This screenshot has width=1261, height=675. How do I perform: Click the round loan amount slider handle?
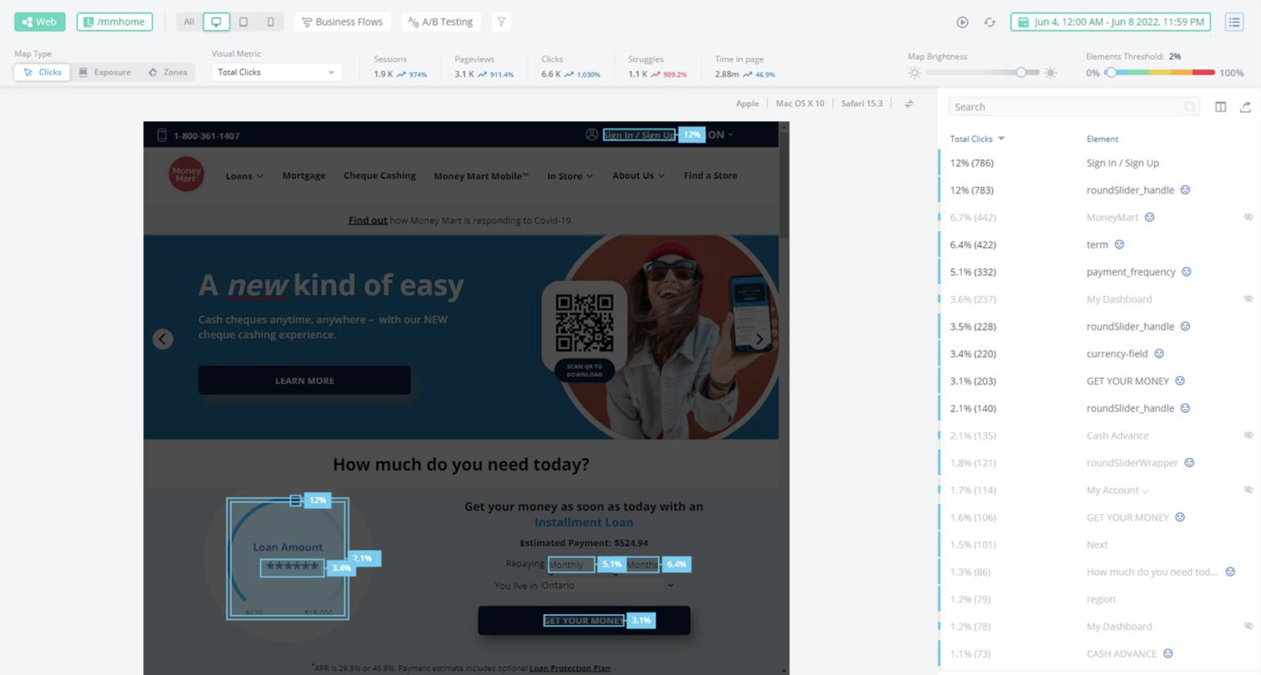click(295, 500)
